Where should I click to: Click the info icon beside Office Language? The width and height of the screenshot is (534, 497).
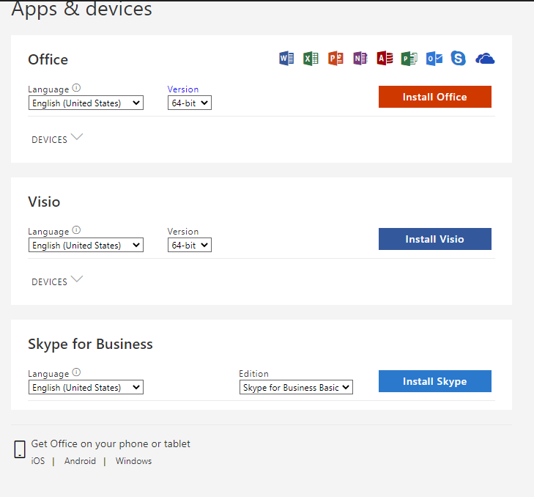pyautogui.click(x=76, y=88)
